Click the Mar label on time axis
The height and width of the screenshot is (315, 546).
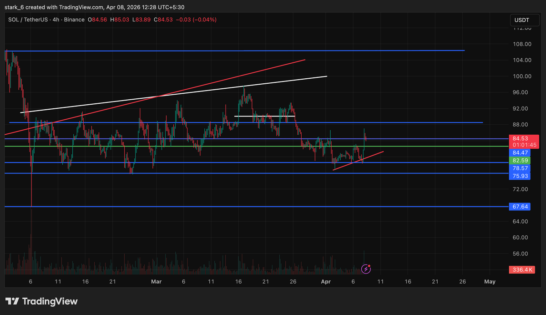156,282
